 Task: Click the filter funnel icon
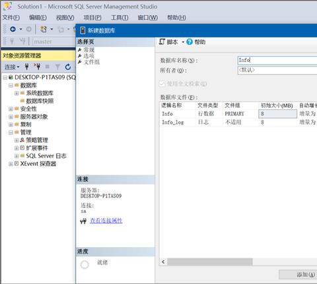(x=57, y=67)
